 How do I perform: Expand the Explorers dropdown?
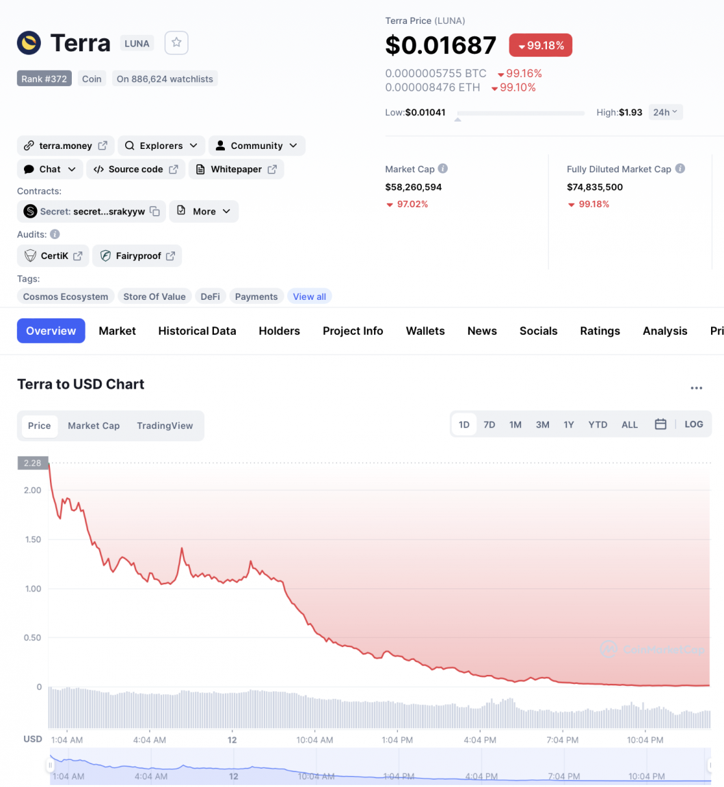161,146
